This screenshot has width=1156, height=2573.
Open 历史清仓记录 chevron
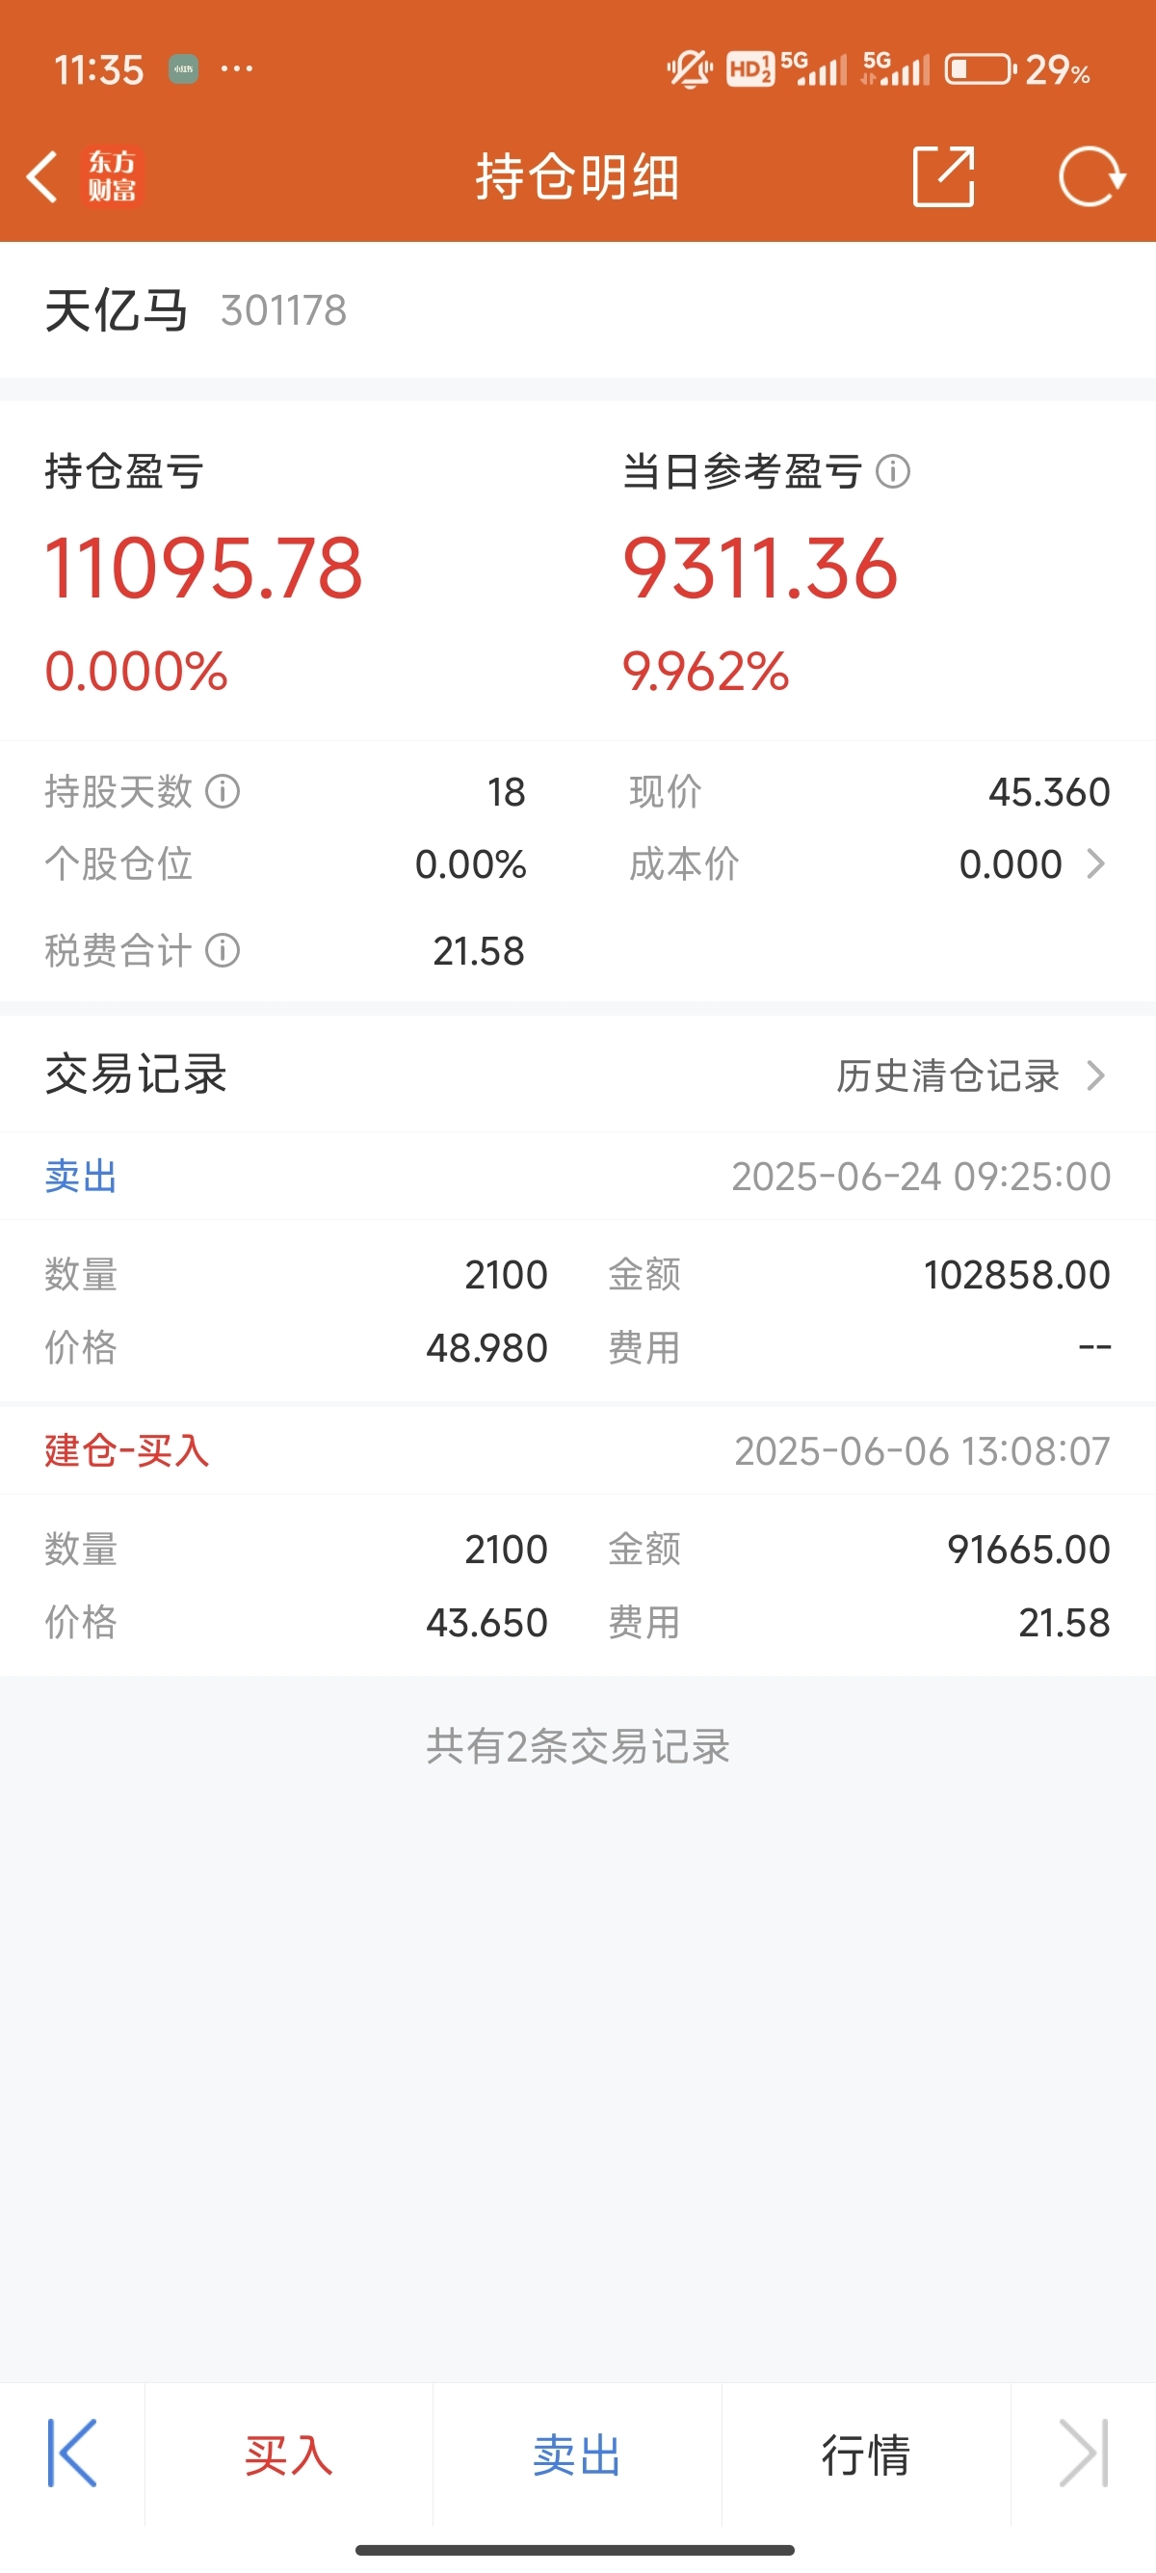click(1096, 1075)
